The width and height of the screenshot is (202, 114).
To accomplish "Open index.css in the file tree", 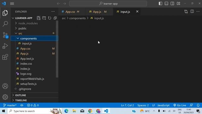I will (x=34, y=64).
